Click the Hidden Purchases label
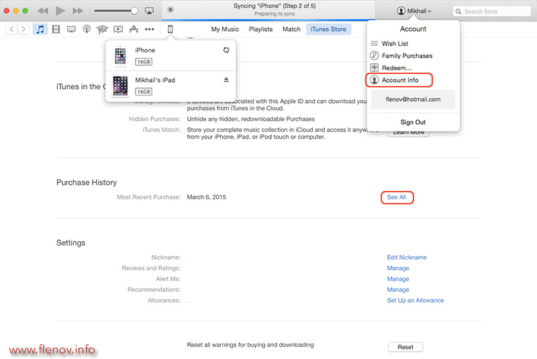 tap(154, 119)
